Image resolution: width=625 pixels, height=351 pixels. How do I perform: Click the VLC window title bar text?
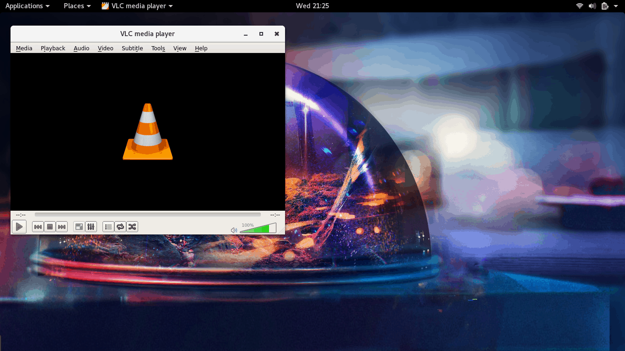[x=147, y=34]
